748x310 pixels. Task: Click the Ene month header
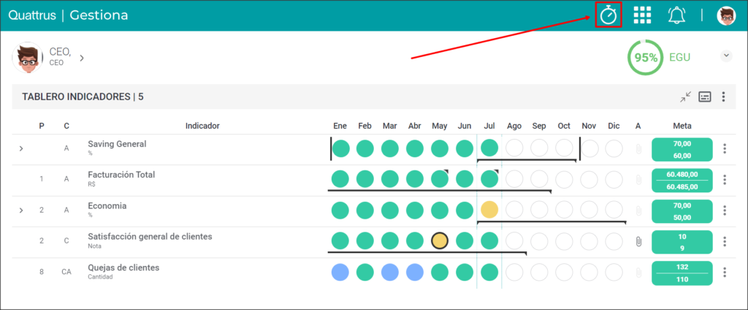340,126
